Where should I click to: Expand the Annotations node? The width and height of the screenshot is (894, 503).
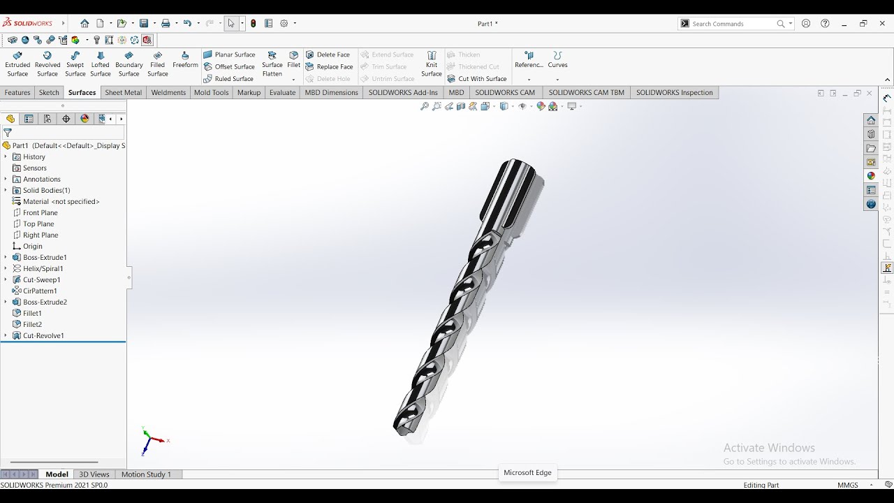coord(6,179)
